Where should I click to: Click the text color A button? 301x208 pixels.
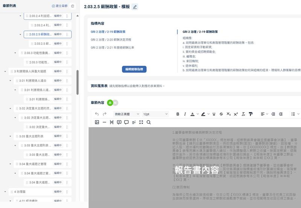(192, 114)
